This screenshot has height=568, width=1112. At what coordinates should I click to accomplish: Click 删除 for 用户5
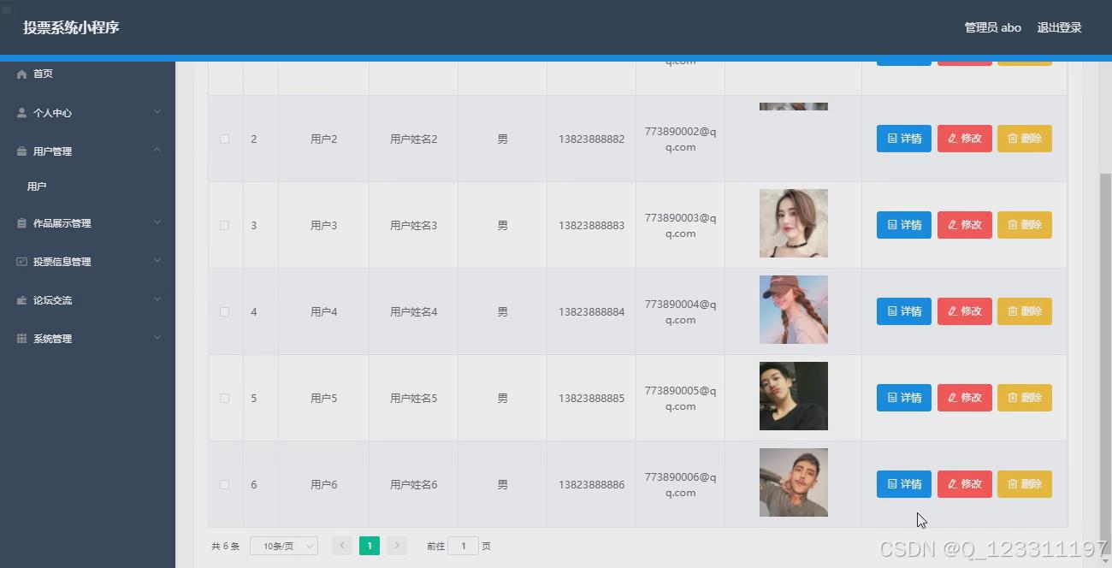1025,398
